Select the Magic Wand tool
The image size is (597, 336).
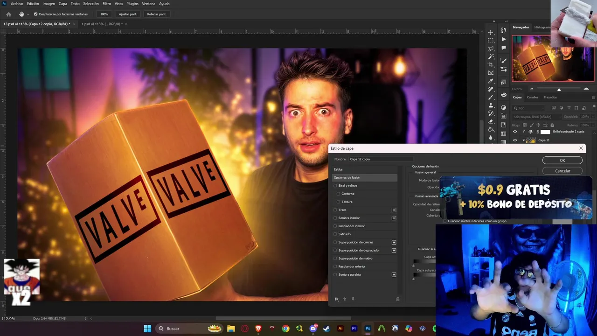coord(491,56)
